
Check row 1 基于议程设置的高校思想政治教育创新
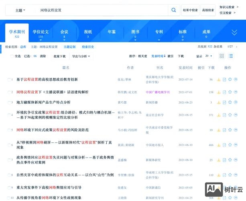pos(9,80)
